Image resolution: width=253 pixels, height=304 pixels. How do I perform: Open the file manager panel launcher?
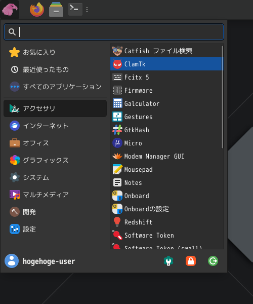(56, 10)
